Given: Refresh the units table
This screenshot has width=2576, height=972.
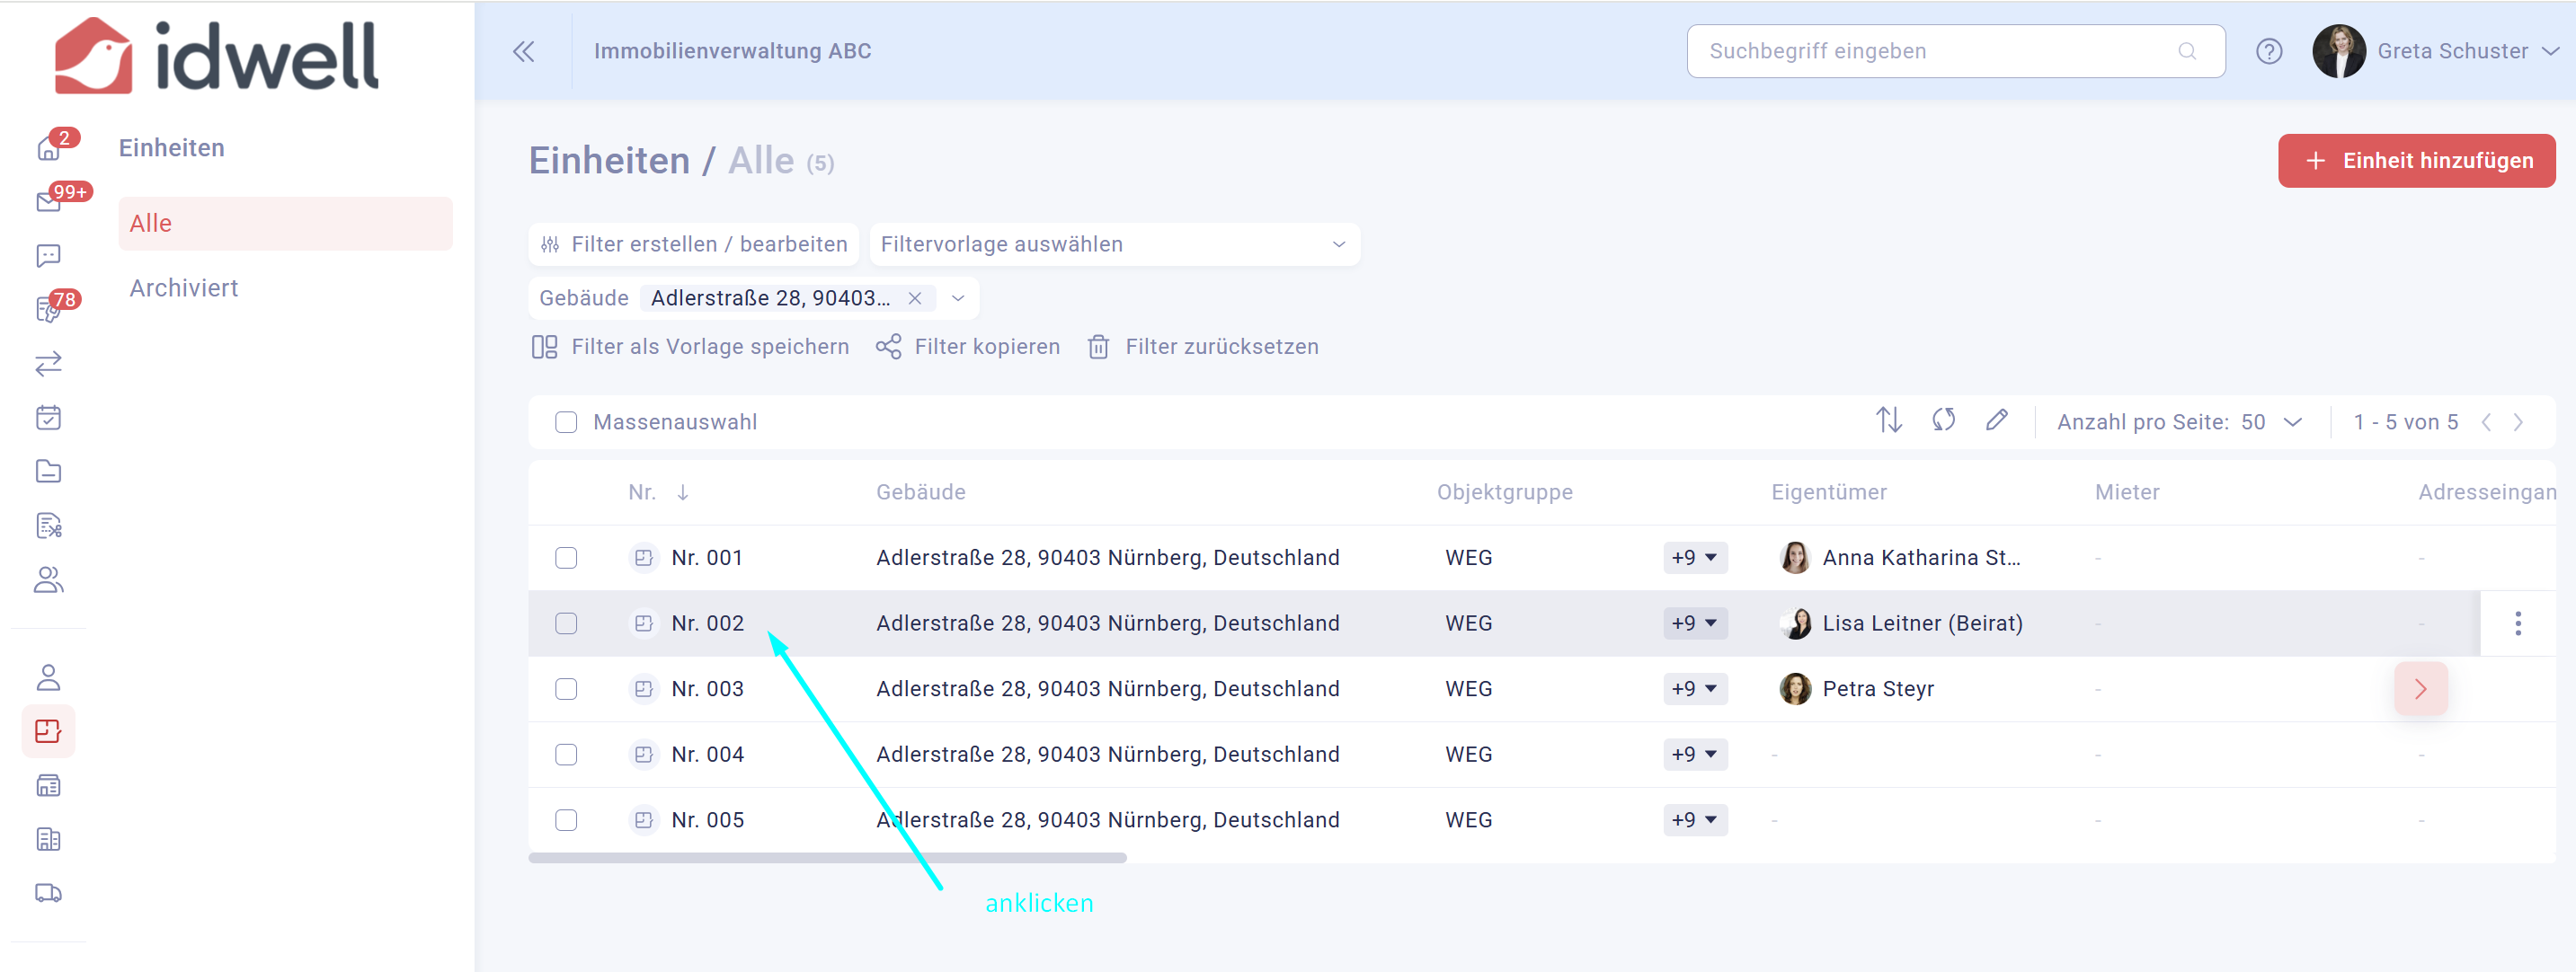Looking at the screenshot, I should pyautogui.click(x=1943, y=420).
